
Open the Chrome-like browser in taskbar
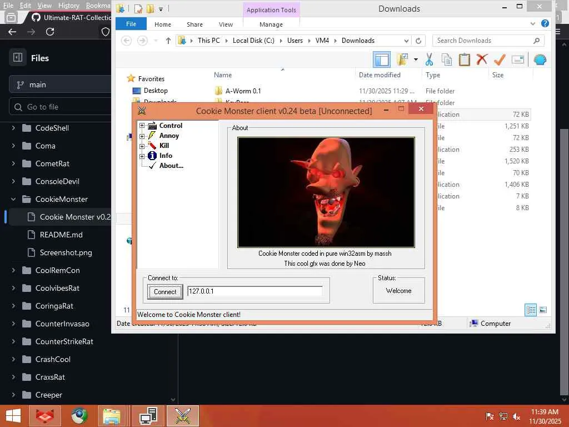pos(79,416)
